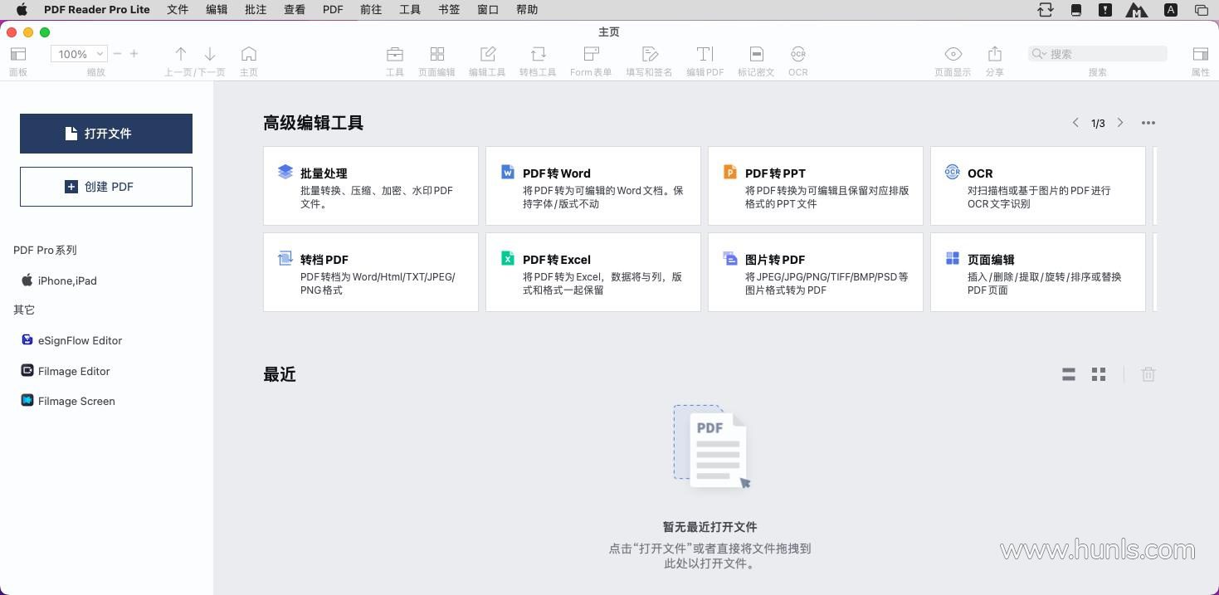Open the PDF转Excel tool card
Image resolution: width=1219 pixels, height=595 pixels.
(x=593, y=272)
